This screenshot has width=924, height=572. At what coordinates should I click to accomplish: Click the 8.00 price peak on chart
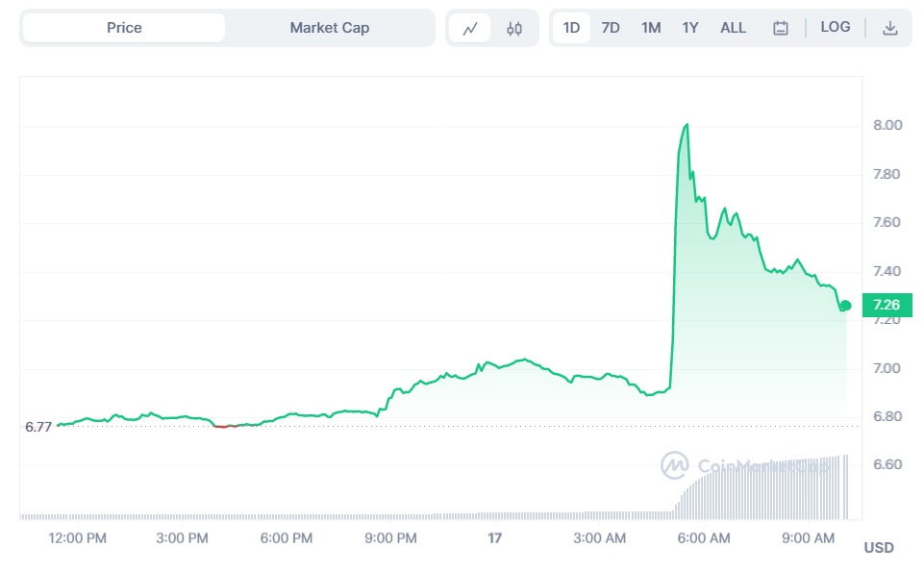click(x=686, y=125)
